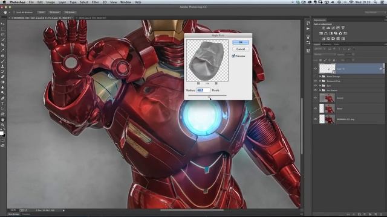This screenshot has width=387, height=217.
Task: Select the Zoom tool in toolbar
Action: coord(3,125)
